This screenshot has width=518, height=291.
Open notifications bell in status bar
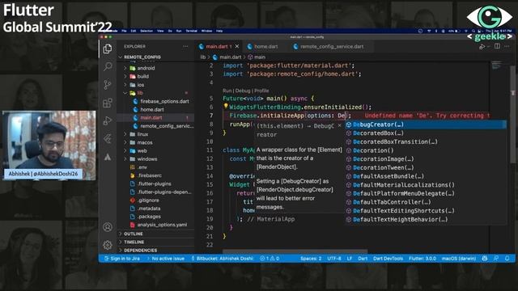pos(507,259)
